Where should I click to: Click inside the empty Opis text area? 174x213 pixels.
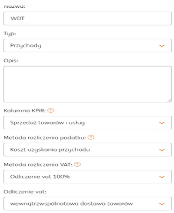point(88,84)
